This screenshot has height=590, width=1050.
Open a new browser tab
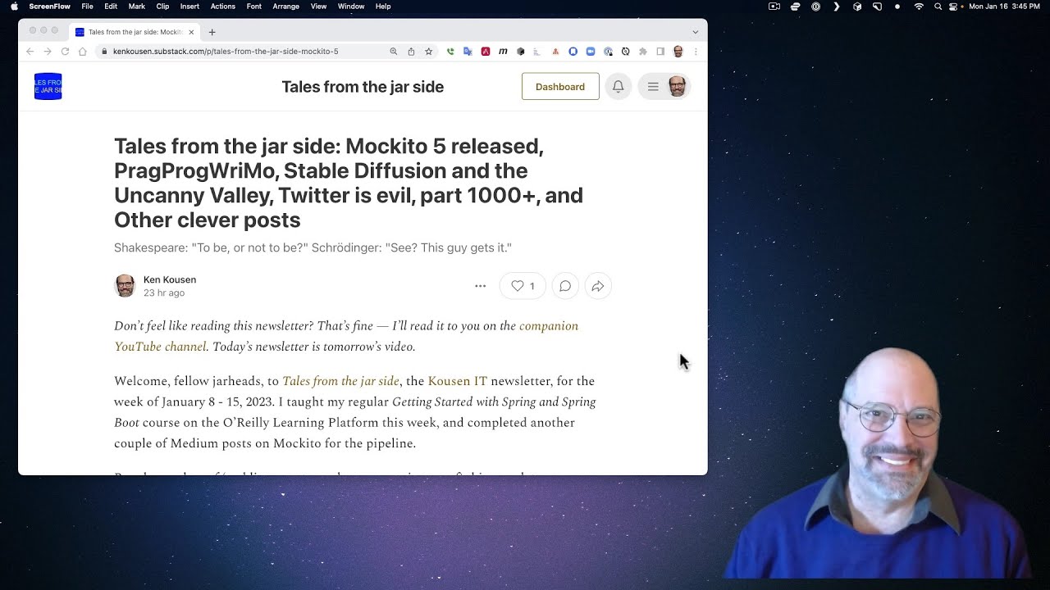coord(212,32)
